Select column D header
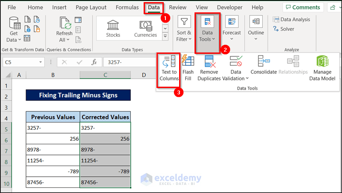Screen dimensions: 342x193 pos(144,75)
